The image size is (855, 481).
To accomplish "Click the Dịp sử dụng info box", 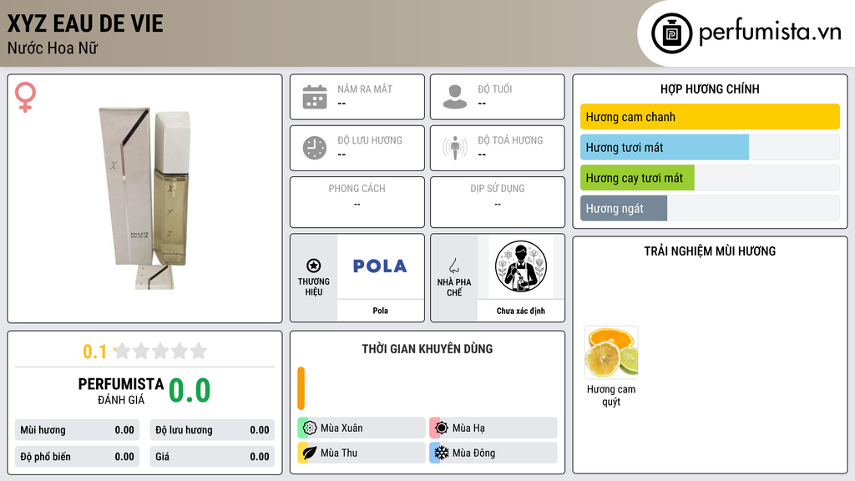I will (x=498, y=202).
